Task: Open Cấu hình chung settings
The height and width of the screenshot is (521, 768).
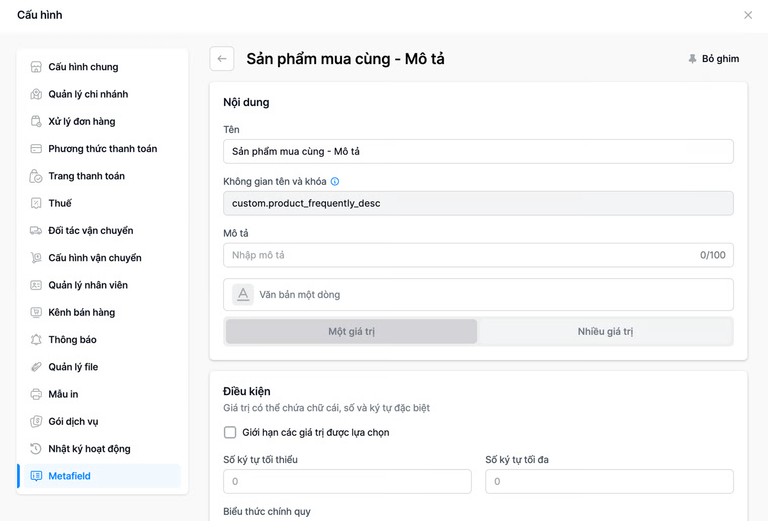Action: 83,67
